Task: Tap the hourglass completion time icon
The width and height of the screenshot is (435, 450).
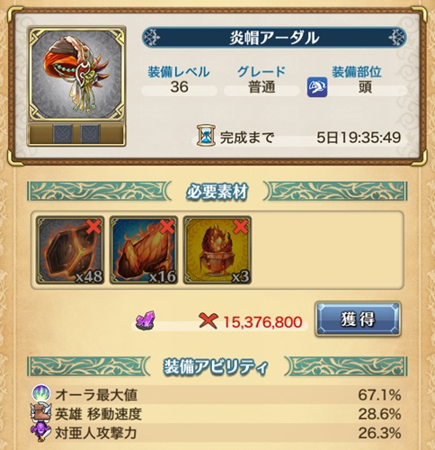Action: 206,136
